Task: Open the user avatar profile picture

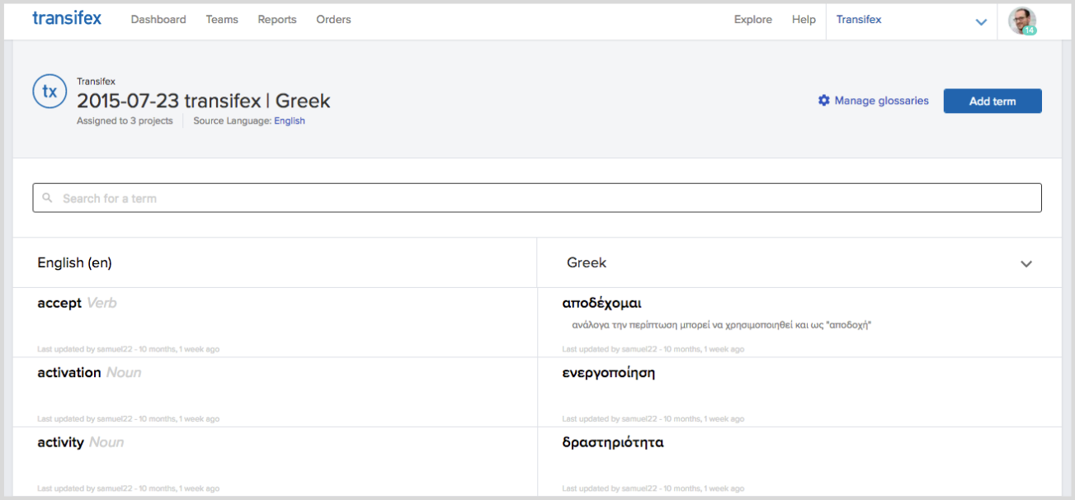Action: (1022, 21)
